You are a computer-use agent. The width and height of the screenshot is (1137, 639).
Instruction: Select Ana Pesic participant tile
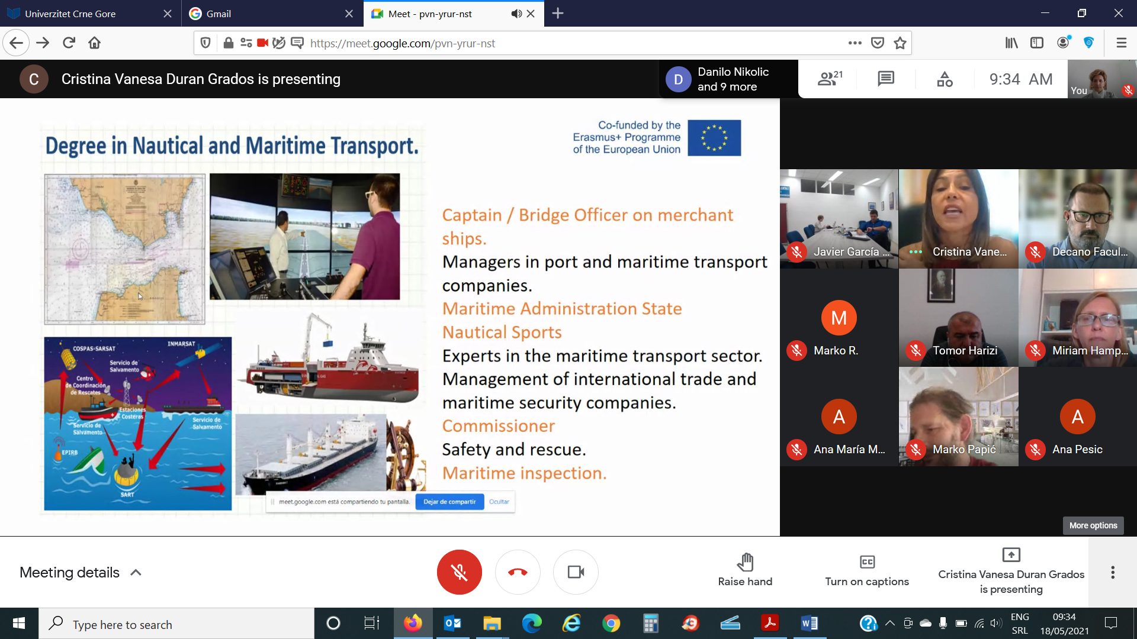pos(1078,417)
